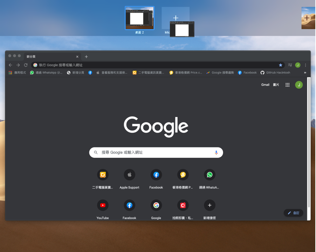Open the 自訂 customize button
Screen dimensions: 316x252
tap(294, 213)
